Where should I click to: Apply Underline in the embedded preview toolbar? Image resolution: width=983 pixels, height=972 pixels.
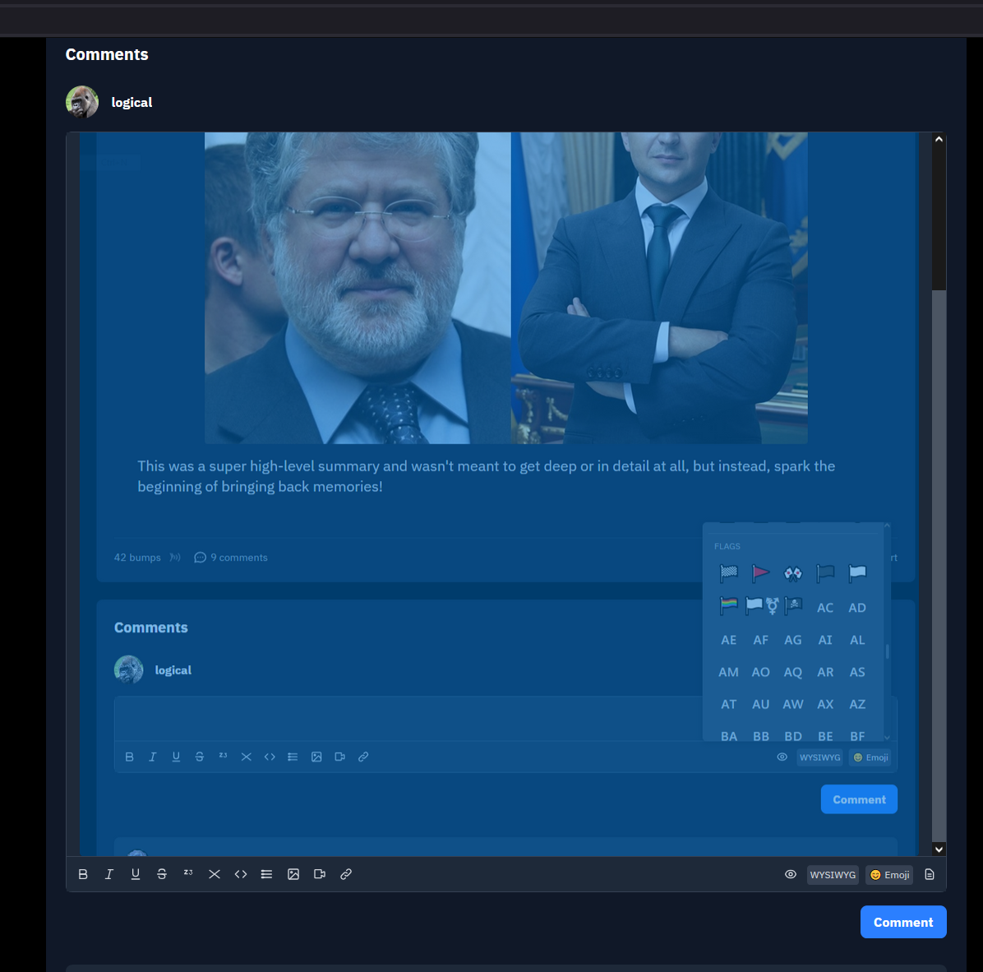[176, 757]
